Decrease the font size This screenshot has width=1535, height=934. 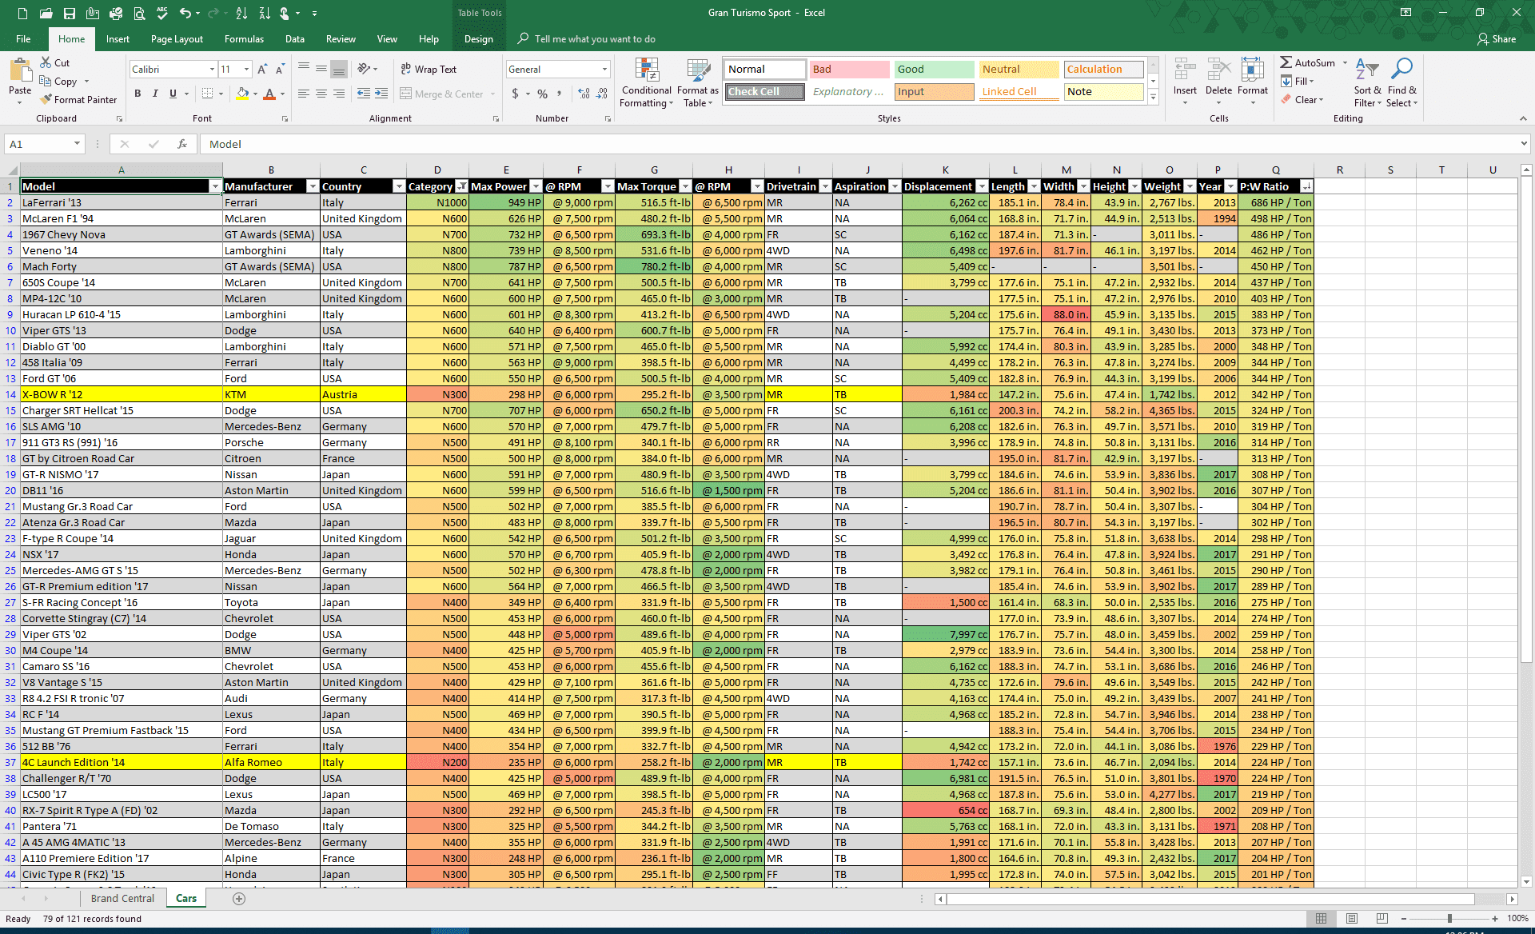click(281, 70)
